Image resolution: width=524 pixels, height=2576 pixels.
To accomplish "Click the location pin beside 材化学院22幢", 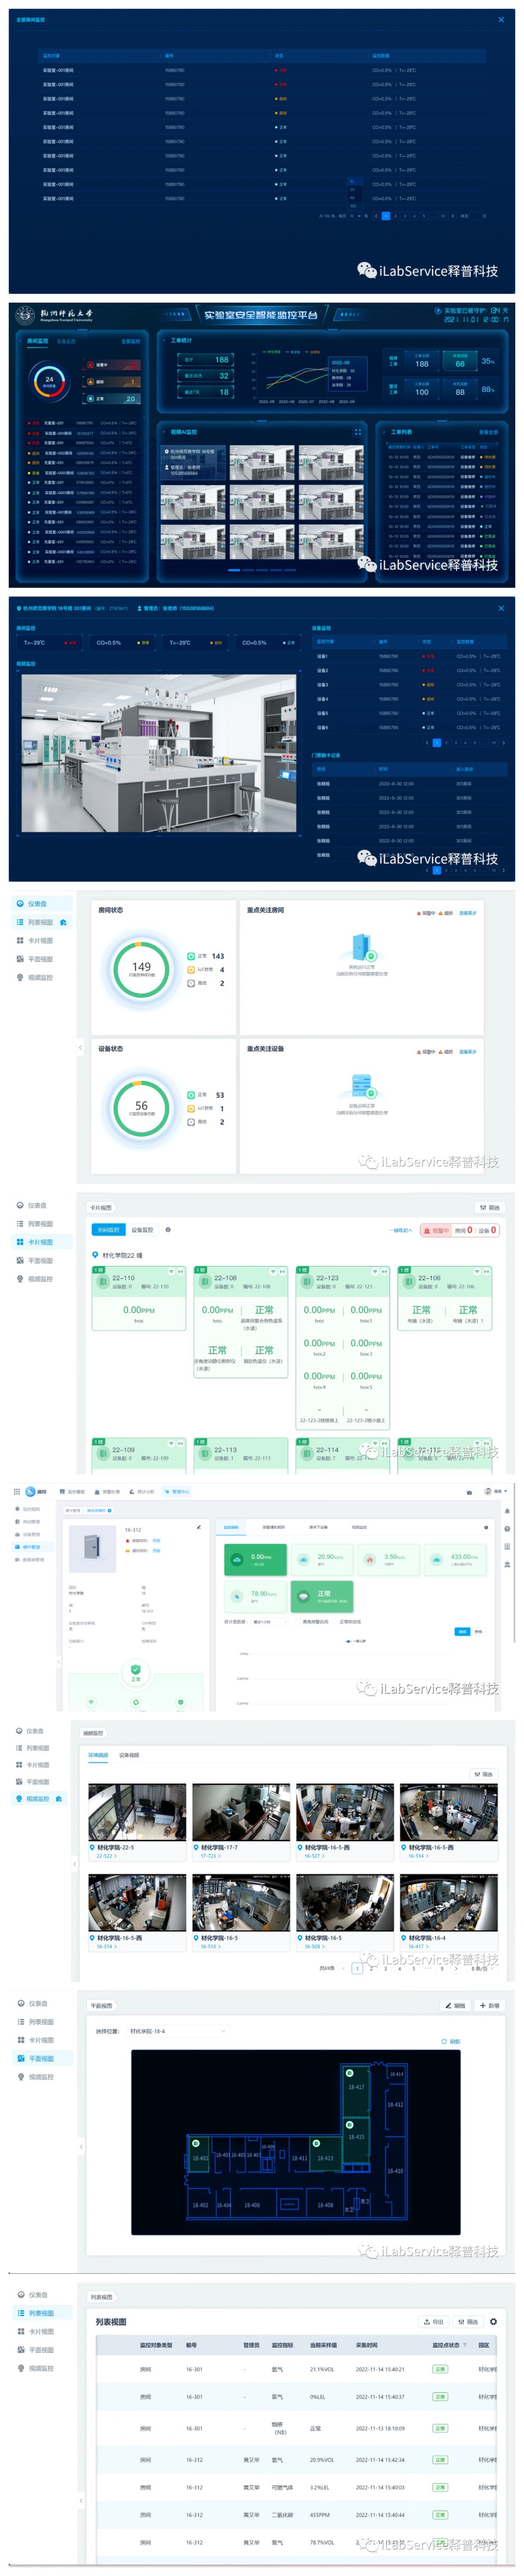I will (x=95, y=1255).
